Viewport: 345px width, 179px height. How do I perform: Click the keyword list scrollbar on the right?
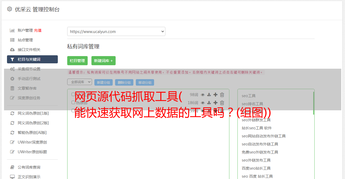313,103
